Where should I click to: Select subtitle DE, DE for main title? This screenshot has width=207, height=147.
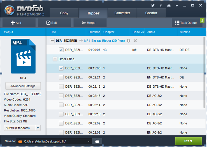(184, 50)
